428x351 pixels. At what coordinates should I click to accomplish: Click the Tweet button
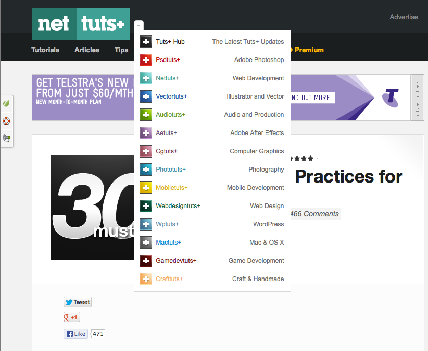click(x=78, y=302)
